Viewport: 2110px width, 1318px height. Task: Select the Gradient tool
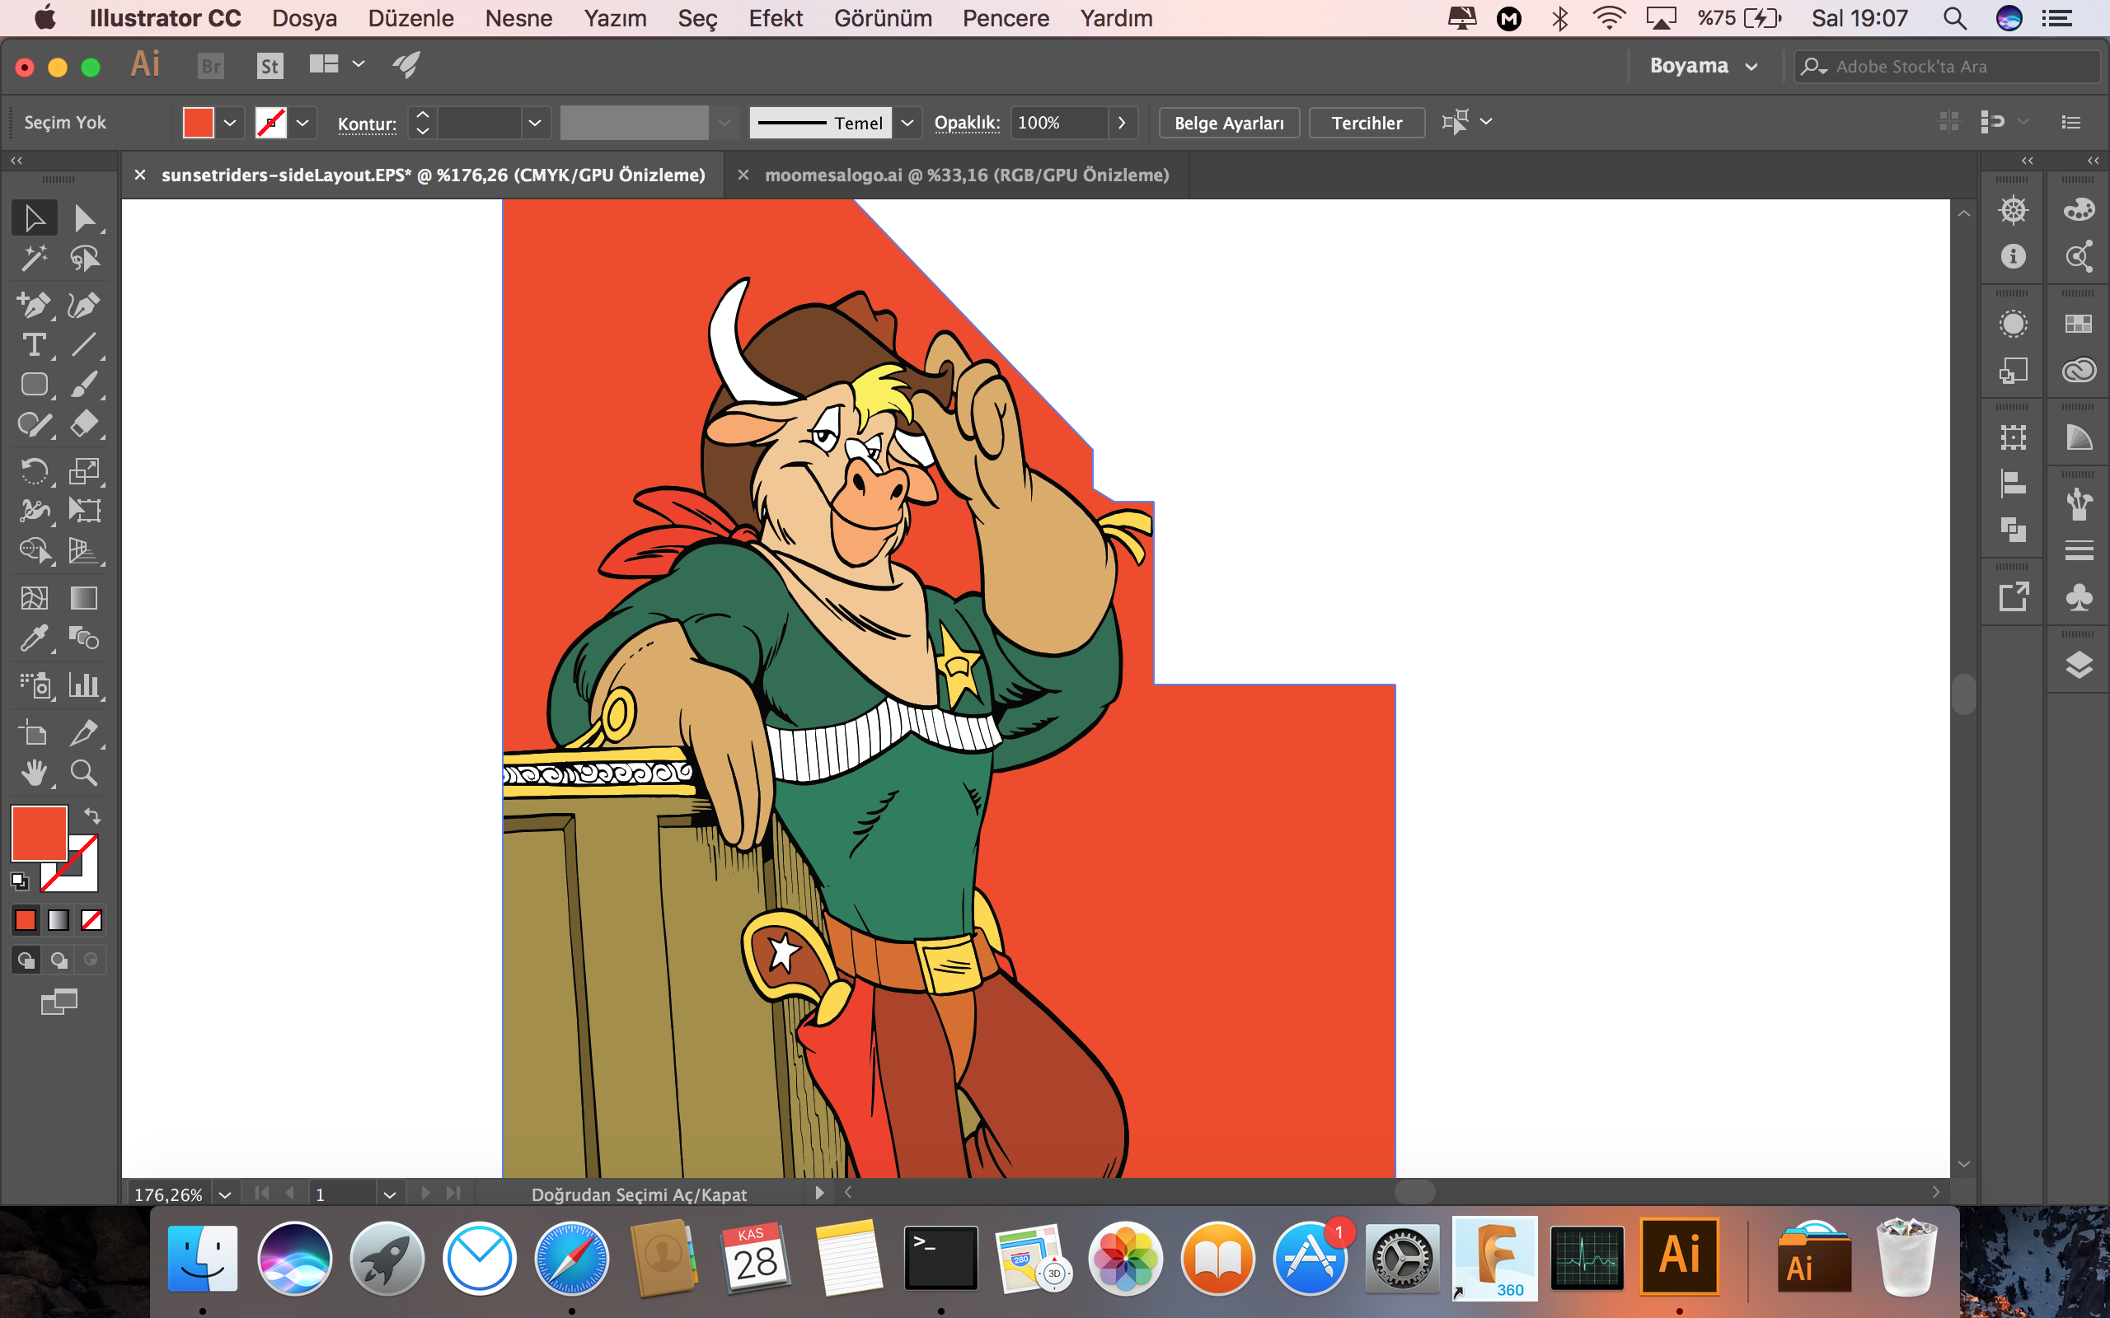[x=84, y=598]
